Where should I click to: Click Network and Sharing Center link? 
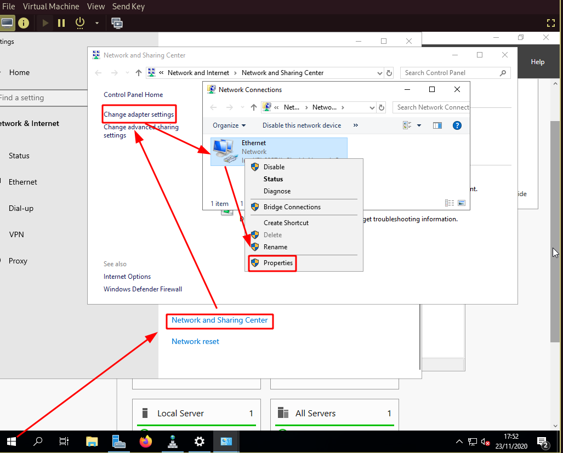coord(220,320)
